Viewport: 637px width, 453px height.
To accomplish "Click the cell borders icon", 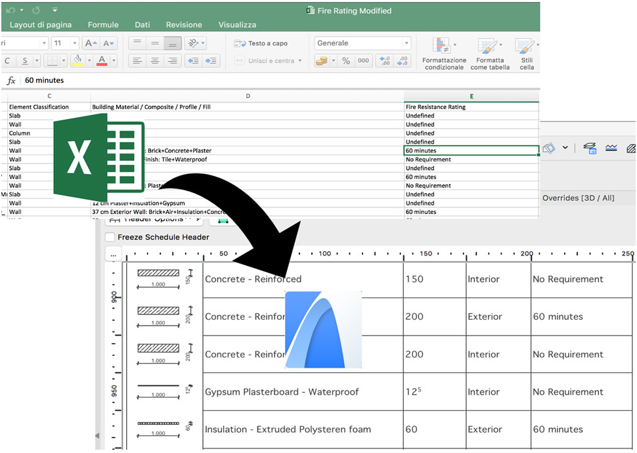I will point(52,60).
